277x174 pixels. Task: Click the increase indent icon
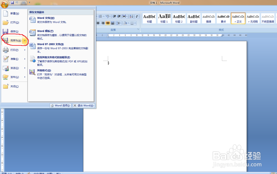tap(119, 16)
